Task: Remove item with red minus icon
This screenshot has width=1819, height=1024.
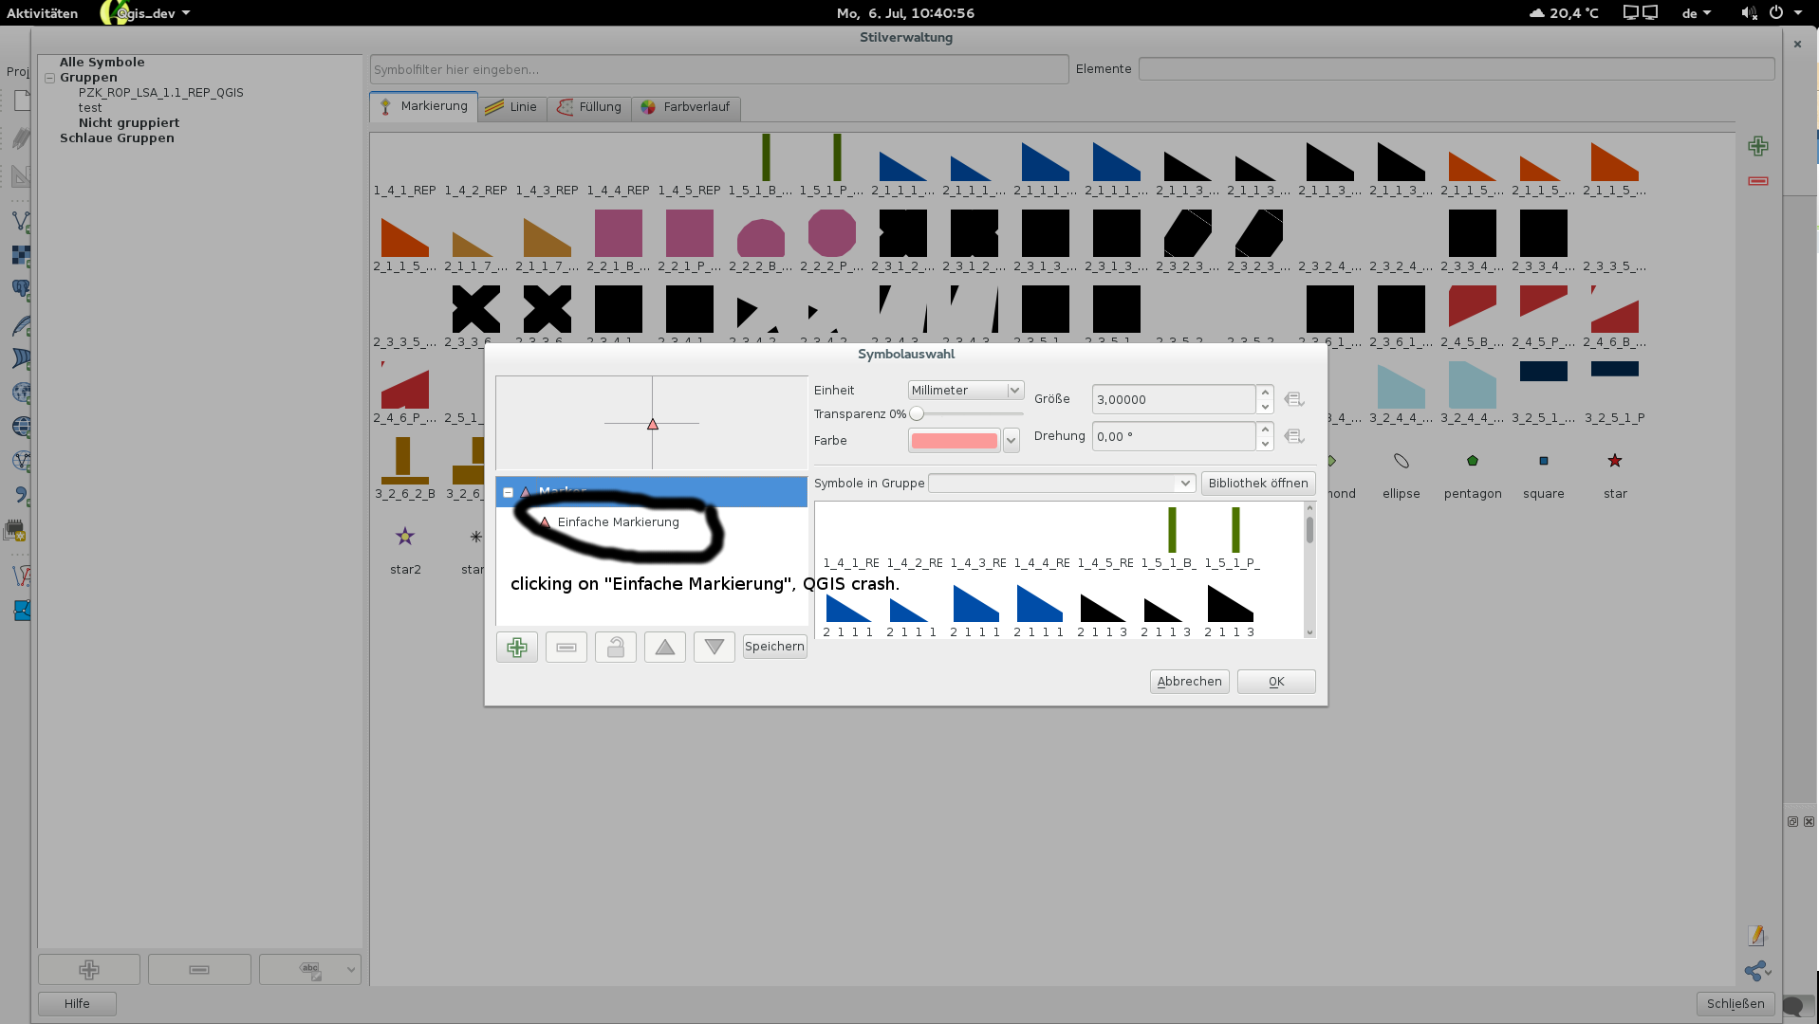Action: (1757, 181)
